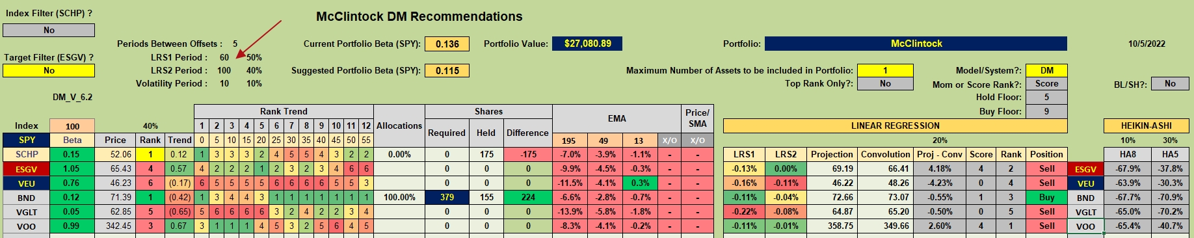Select the Current Portfolio Beta 0.136 cell
1194x238 pixels.
[447, 44]
